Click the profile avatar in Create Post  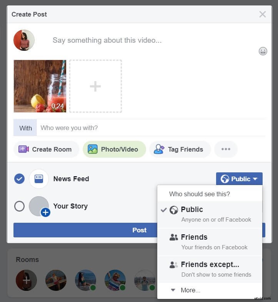24,40
